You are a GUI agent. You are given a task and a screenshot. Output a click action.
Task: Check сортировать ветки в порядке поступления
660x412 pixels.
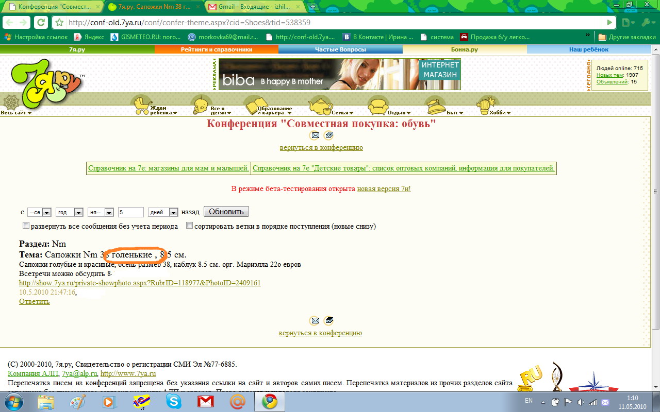pos(189,226)
